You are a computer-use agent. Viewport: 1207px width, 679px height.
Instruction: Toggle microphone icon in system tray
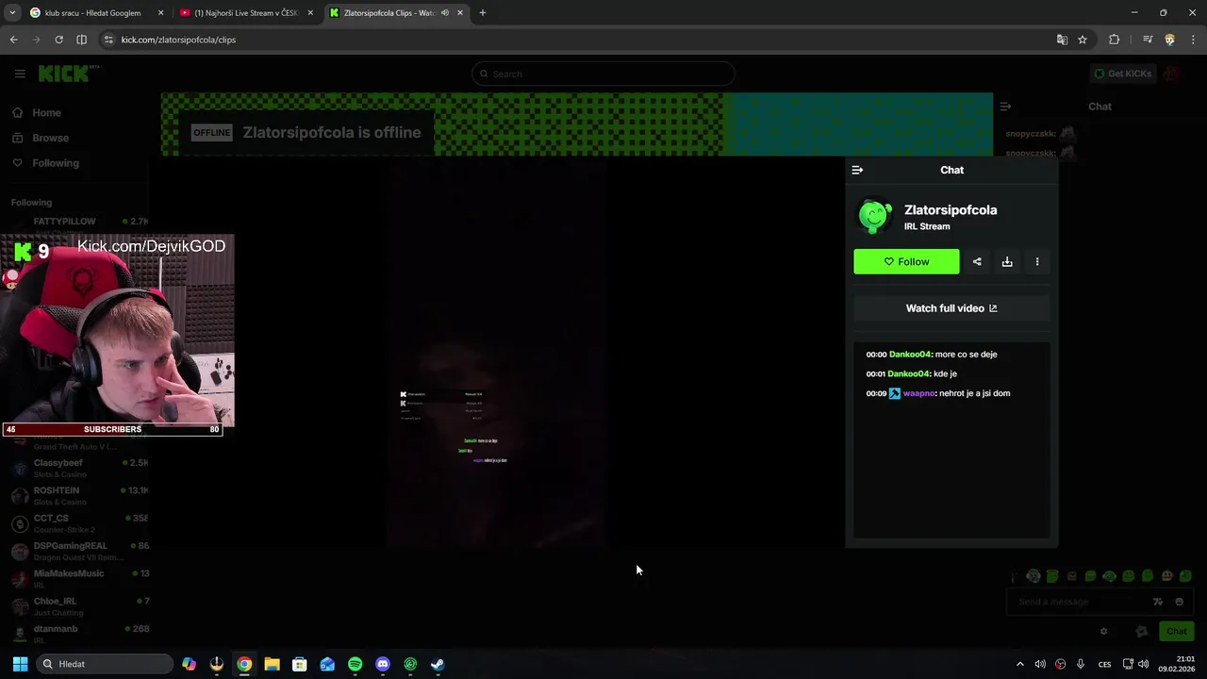pos(1081,664)
